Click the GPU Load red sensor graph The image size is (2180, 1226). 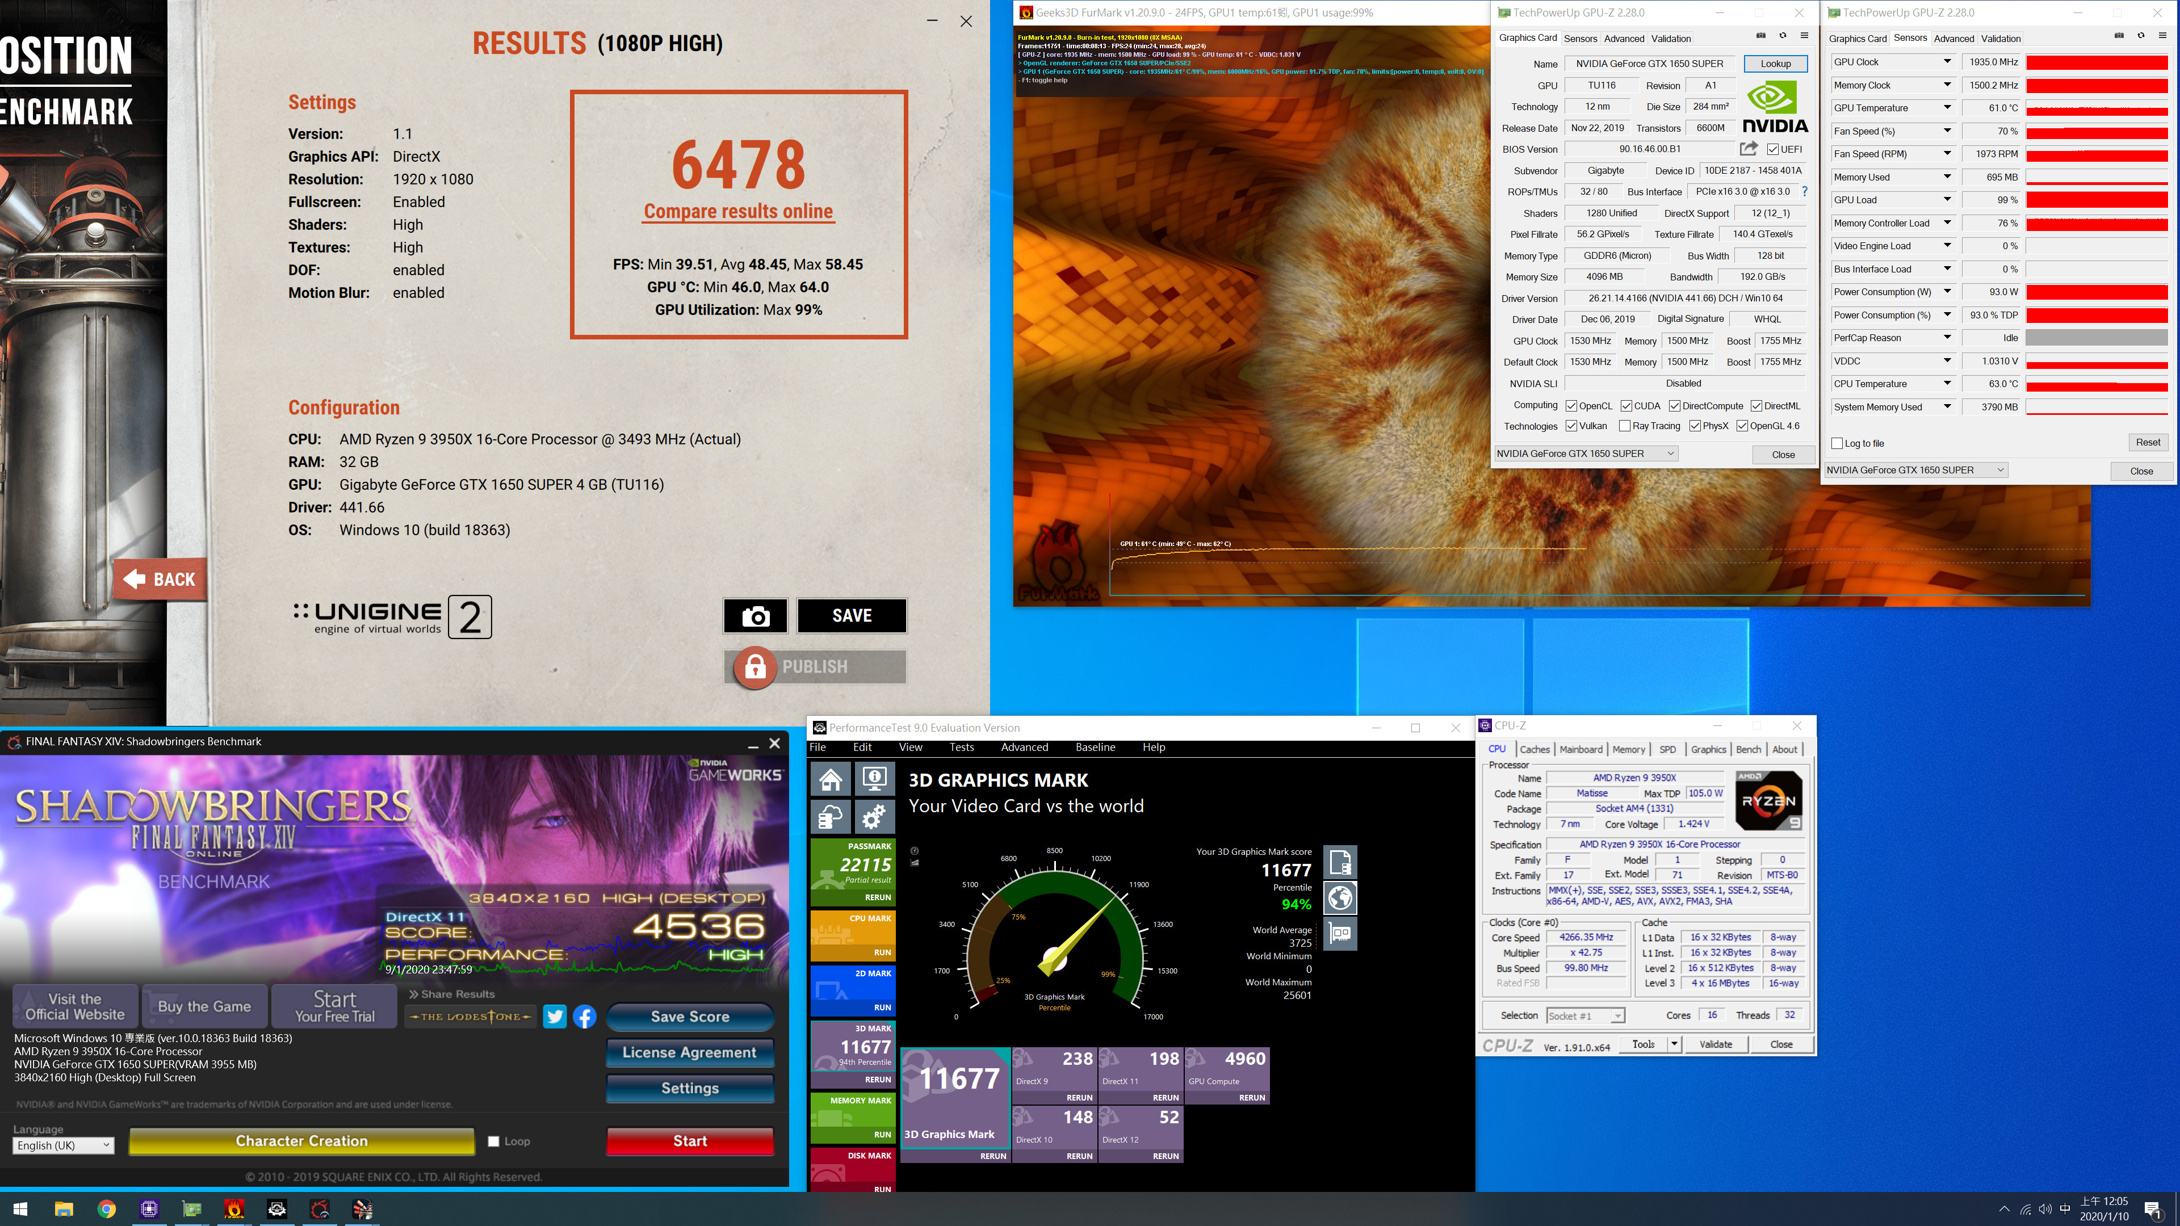click(x=2096, y=200)
